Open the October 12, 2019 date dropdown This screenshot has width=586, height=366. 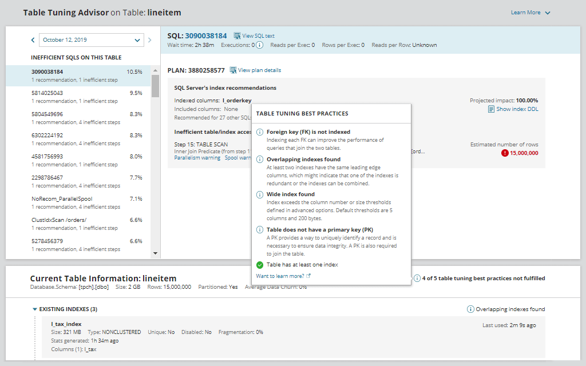[x=91, y=40]
